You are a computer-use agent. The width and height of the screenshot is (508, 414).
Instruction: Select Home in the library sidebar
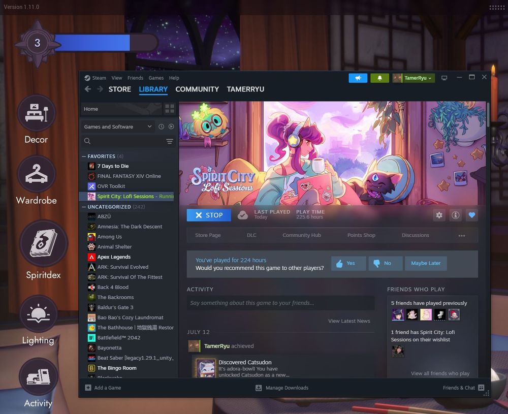point(121,109)
